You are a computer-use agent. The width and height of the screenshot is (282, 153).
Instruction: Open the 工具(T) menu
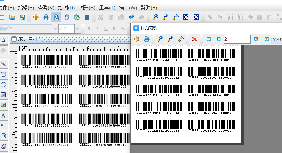(x=108, y=8)
